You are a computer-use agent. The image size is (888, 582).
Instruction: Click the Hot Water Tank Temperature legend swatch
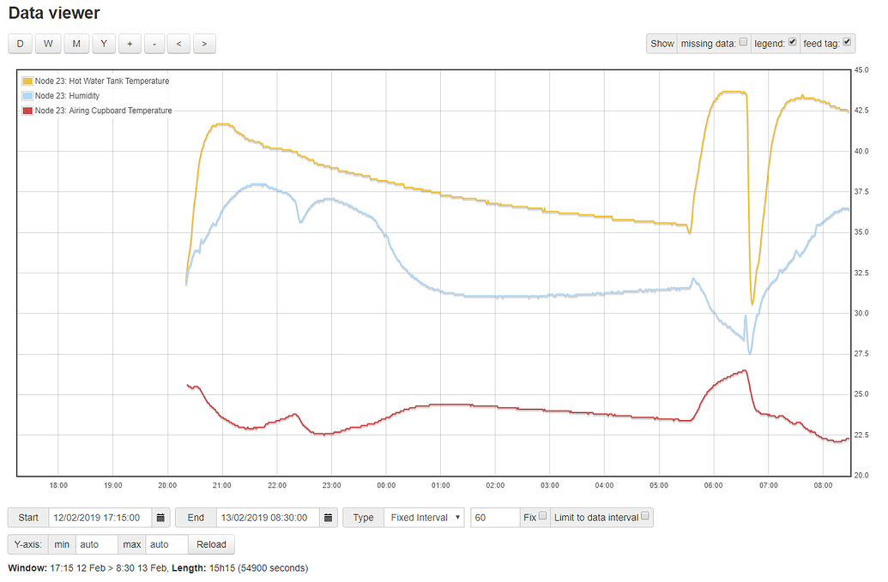pyautogui.click(x=27, y=81)
